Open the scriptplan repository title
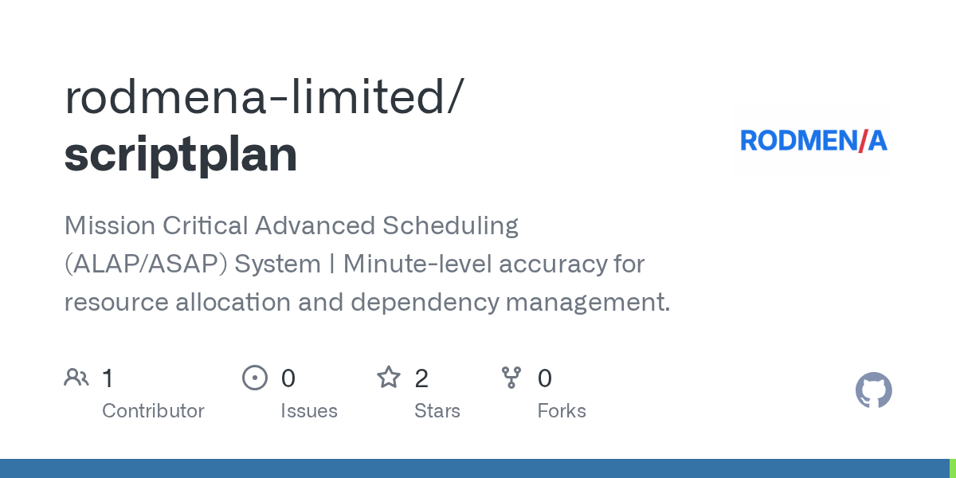 tap(181, 154)
